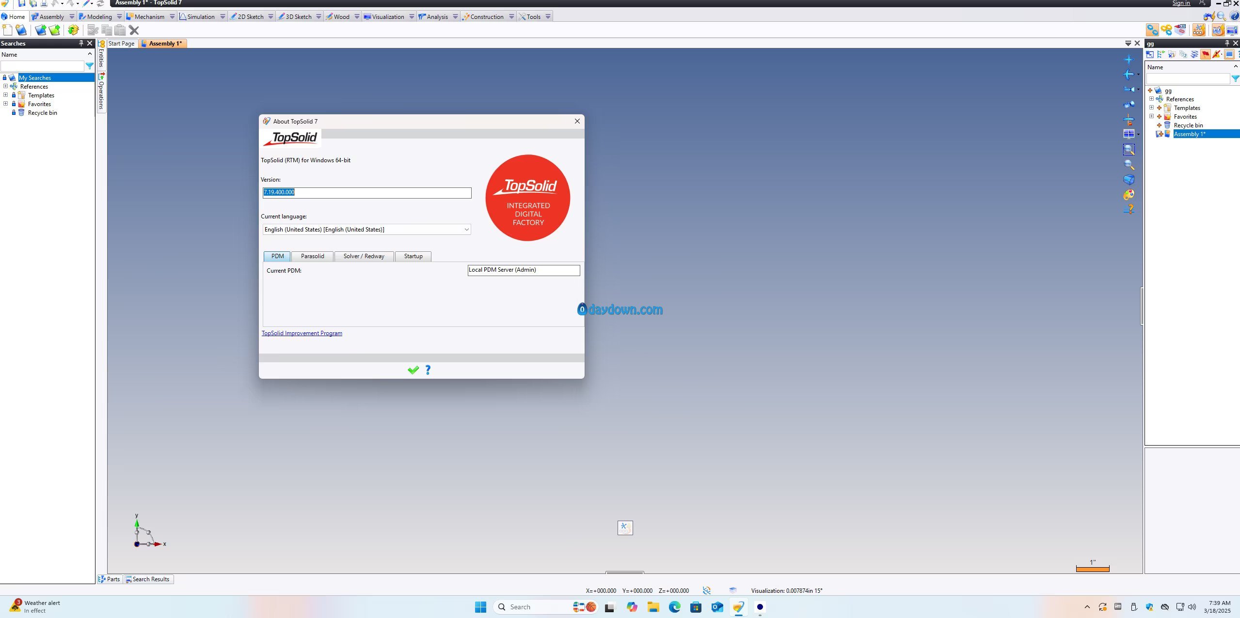Viewport: 1240px width, 618px height.
Task: Click the Current PDM text field
Action: click(524, 270)
